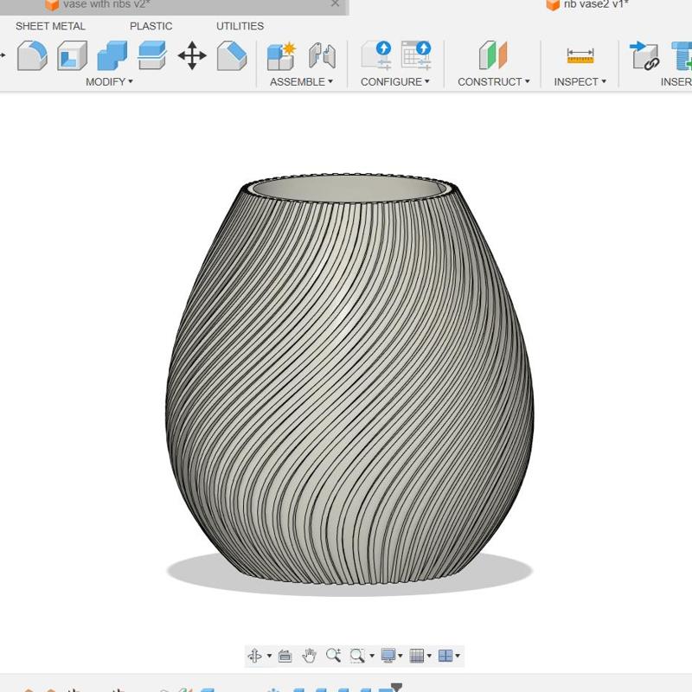Click the New Component icon in Assemble panel
The width and height of the screenshot is (692, 692).
pyautogui.click(x=281, y=55)
